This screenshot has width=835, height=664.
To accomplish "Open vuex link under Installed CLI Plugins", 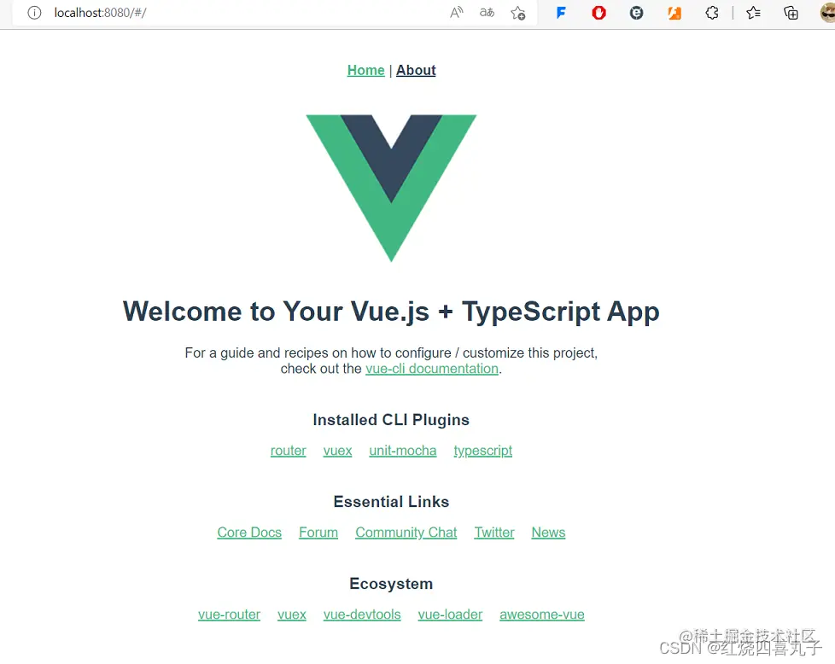I will (337, 451).
